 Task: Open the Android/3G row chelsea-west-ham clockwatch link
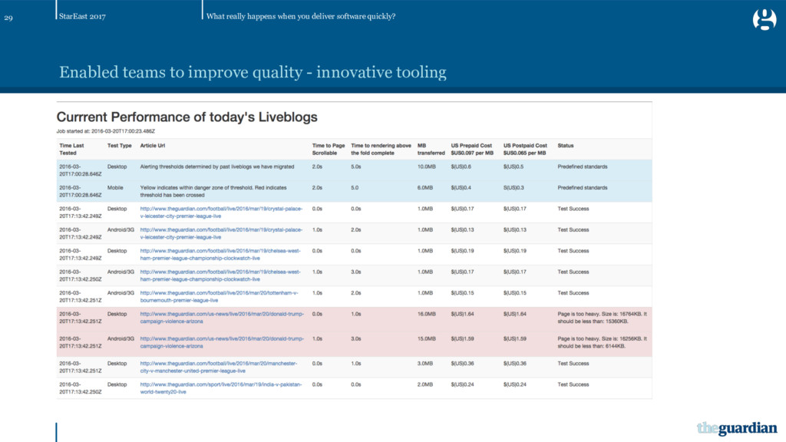(x=220, y=275)
